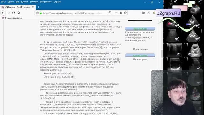Toggle the sidebar icon in toolbar
This screenshot has height=115, width=204.
[149, 13]
